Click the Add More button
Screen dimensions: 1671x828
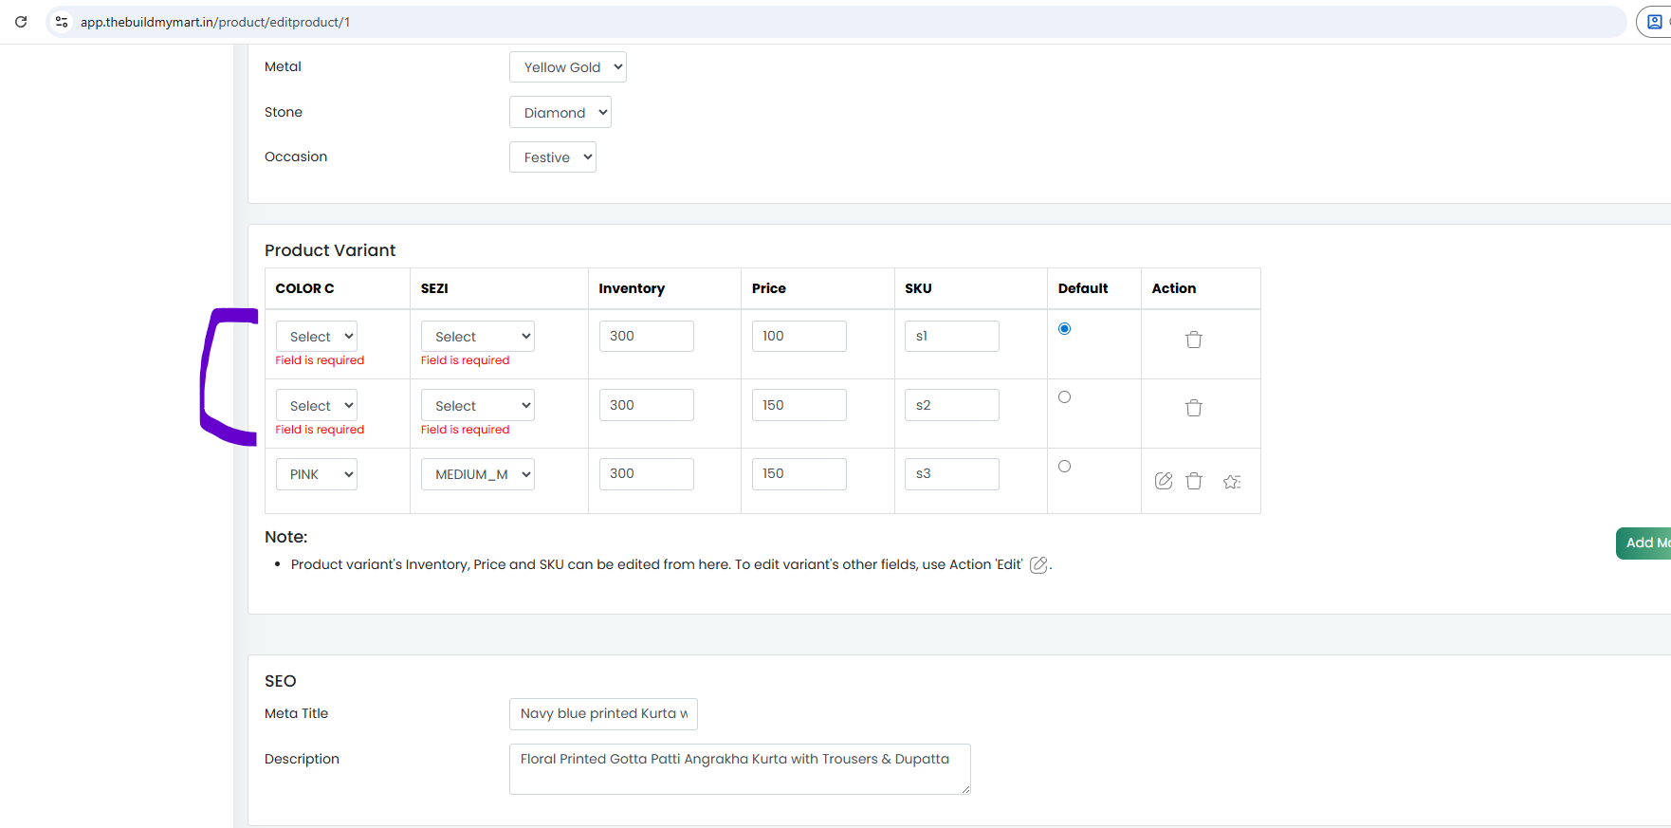click(1643, 543)
